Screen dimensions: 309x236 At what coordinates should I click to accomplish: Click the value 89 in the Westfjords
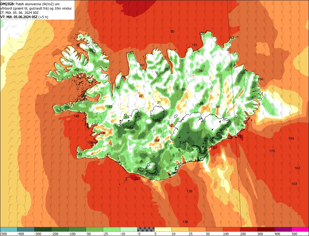(x=78, y=45)
